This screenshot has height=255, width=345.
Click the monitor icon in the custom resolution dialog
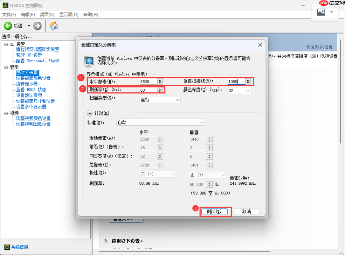click(x=89, y=61)
